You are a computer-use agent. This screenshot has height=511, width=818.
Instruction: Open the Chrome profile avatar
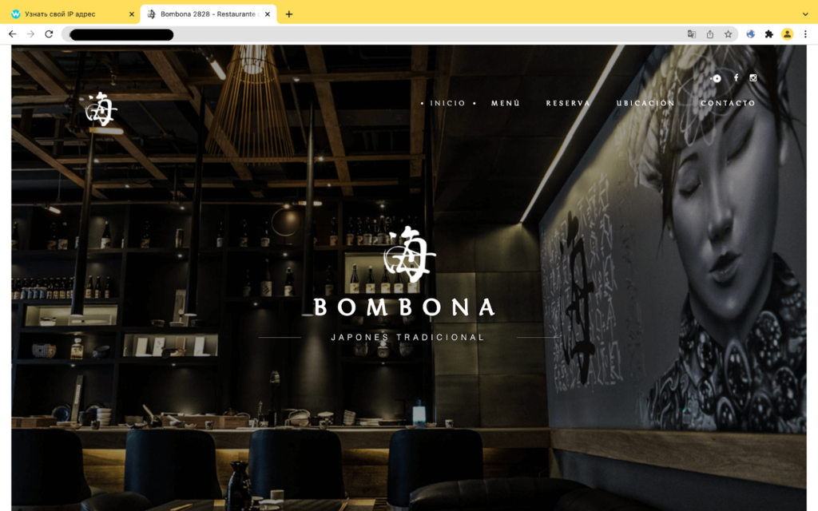click(x=787, y=34)
